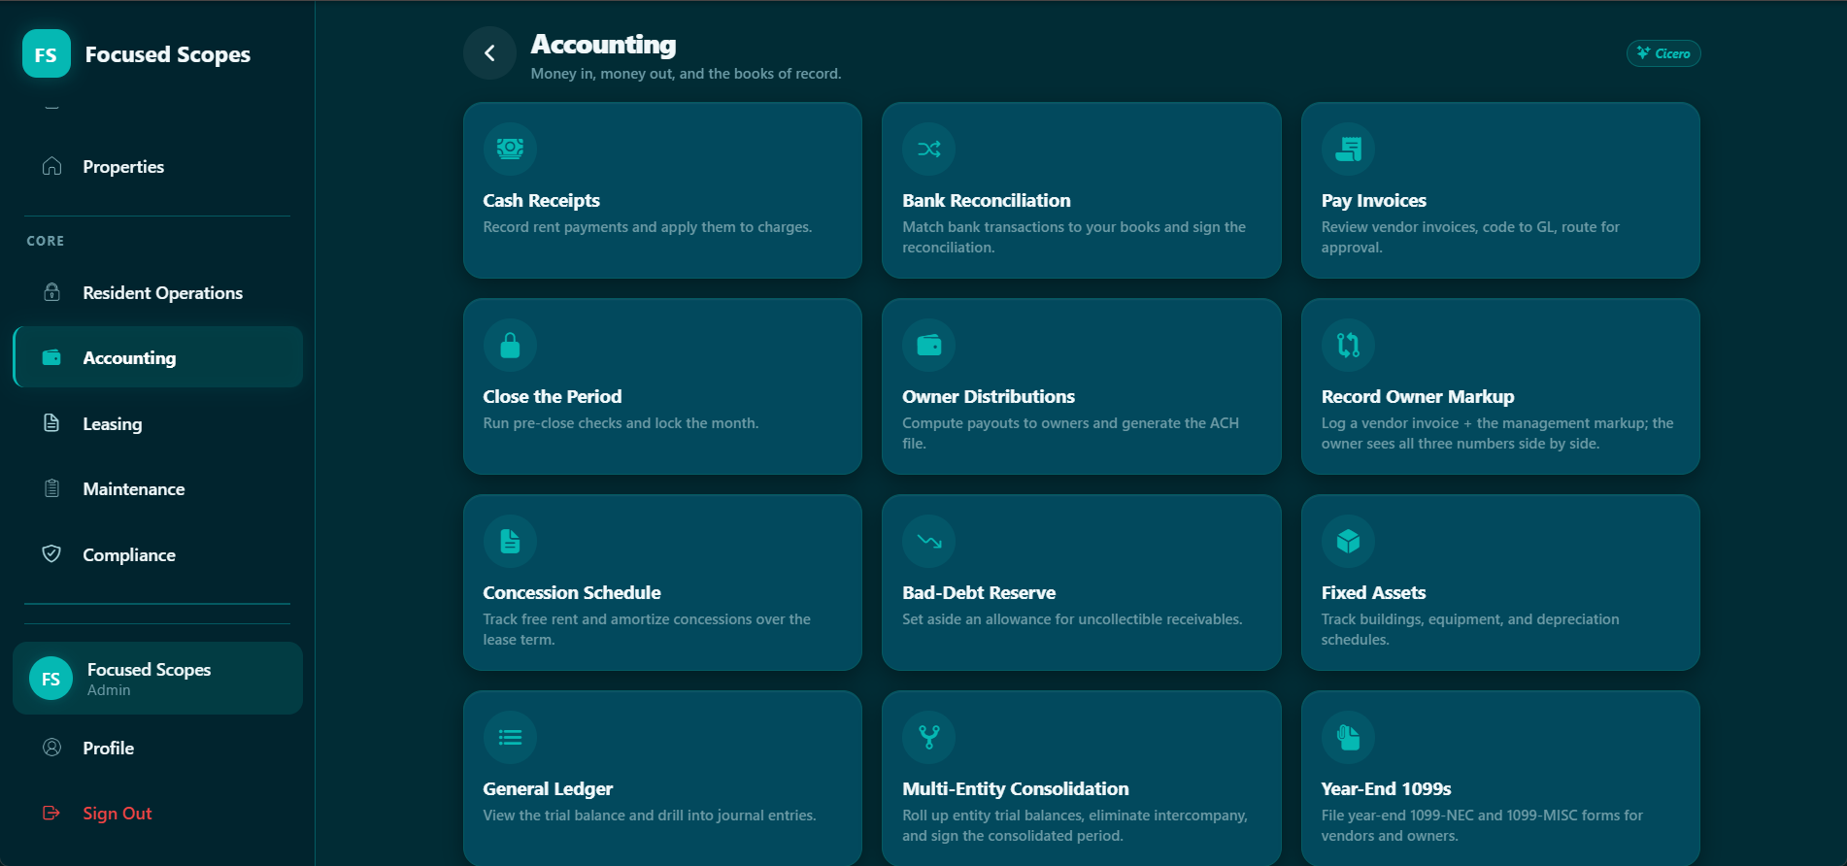Navigate to Leasing
Screen dimensions: 1847x866
[157, 423]
